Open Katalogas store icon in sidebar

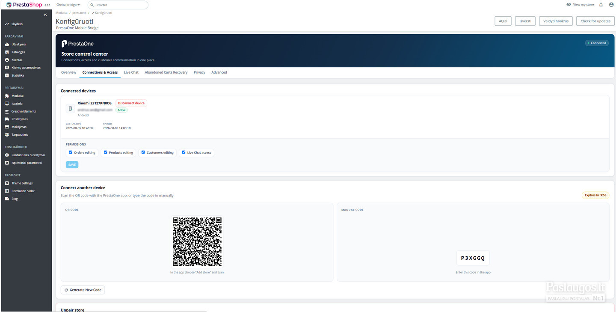(7, 52)
